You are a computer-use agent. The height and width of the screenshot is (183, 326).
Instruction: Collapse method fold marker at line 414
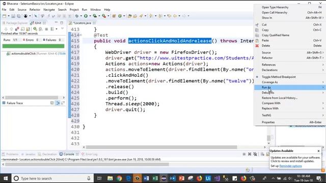point(80,35)
